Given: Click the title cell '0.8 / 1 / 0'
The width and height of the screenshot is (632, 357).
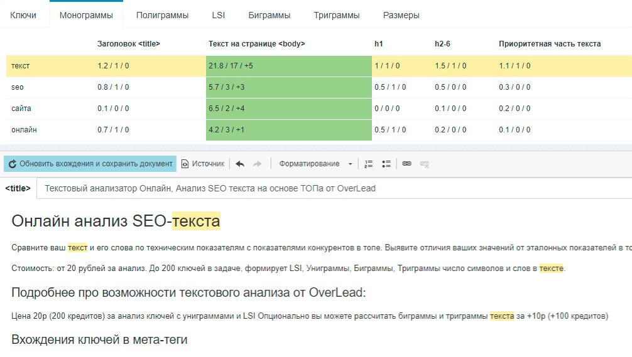Looking at the screenshot, I should point(113,87).
